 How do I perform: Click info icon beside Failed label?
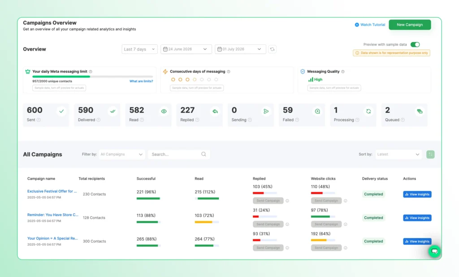tap(297, 120)
